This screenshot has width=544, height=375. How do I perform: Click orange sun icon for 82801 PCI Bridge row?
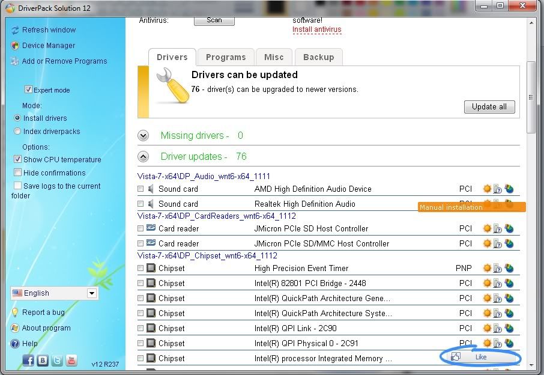tap(487, 283)
